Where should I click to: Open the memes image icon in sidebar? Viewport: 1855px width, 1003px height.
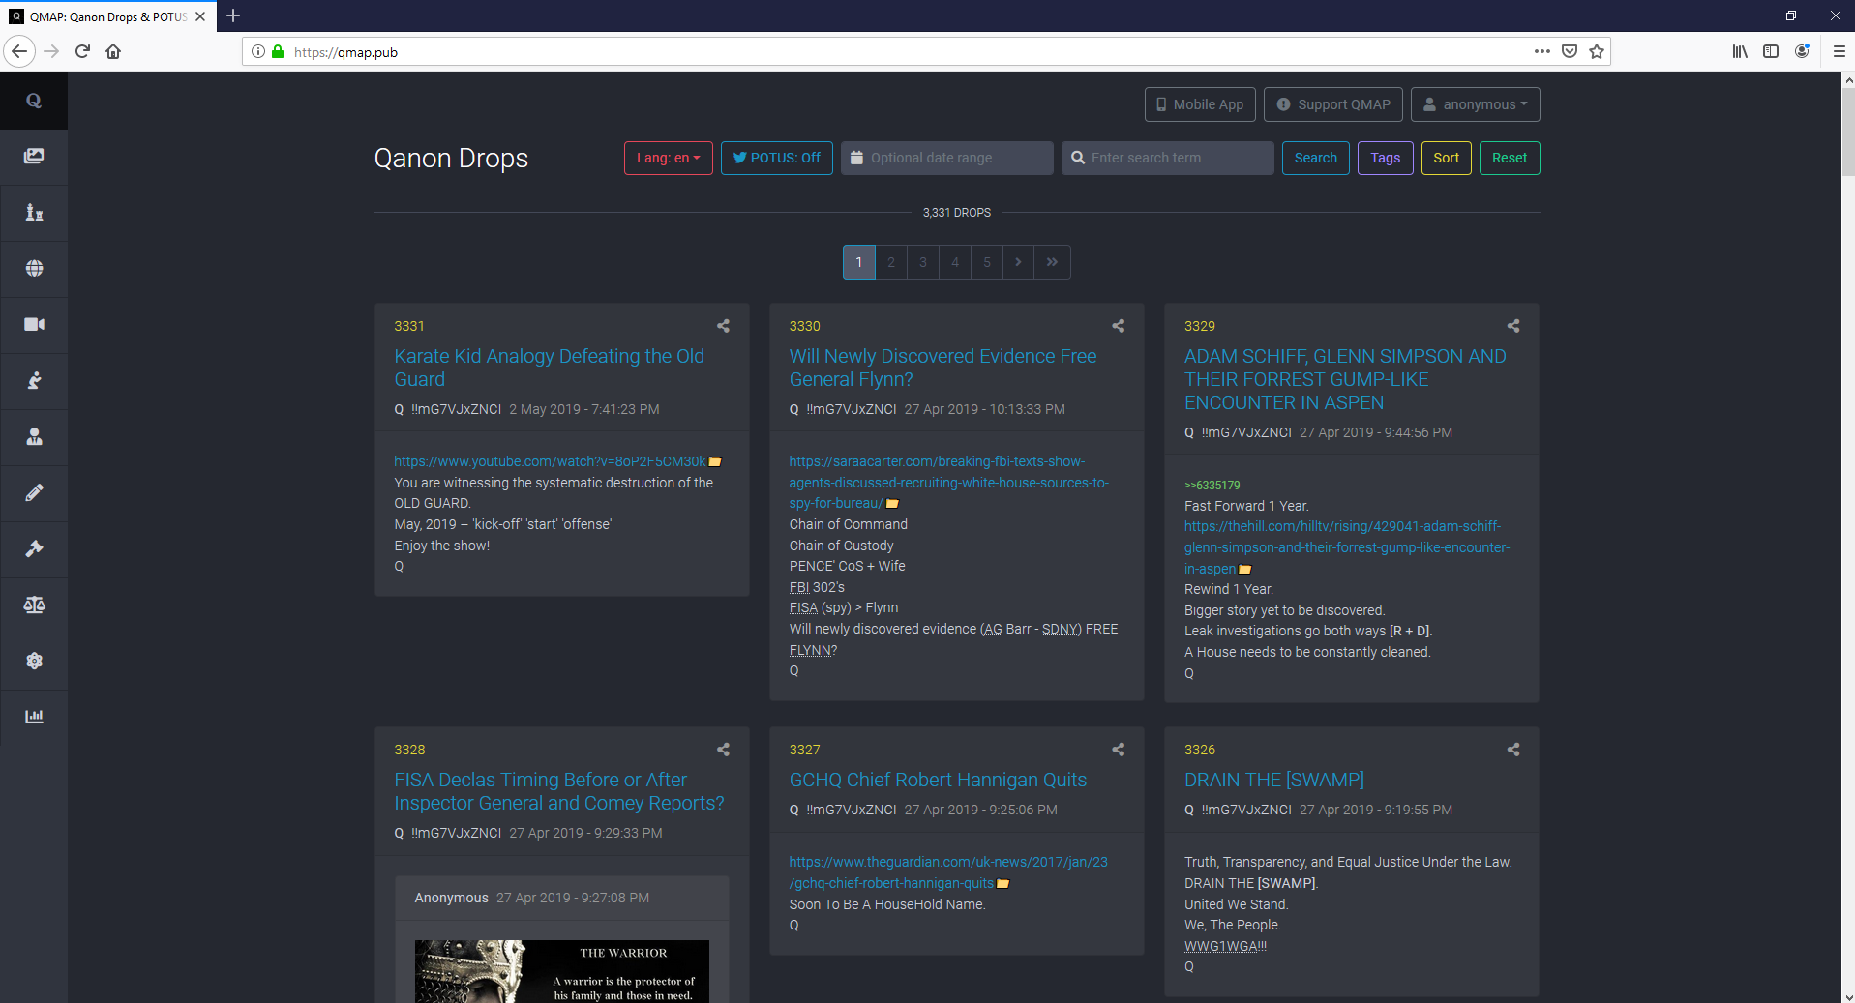(x=34, y=157)
